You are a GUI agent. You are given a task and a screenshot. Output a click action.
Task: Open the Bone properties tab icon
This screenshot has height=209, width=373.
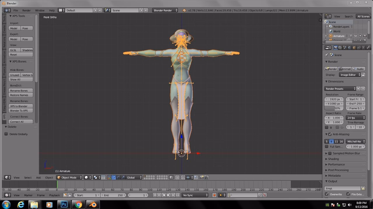click(368, 48)
